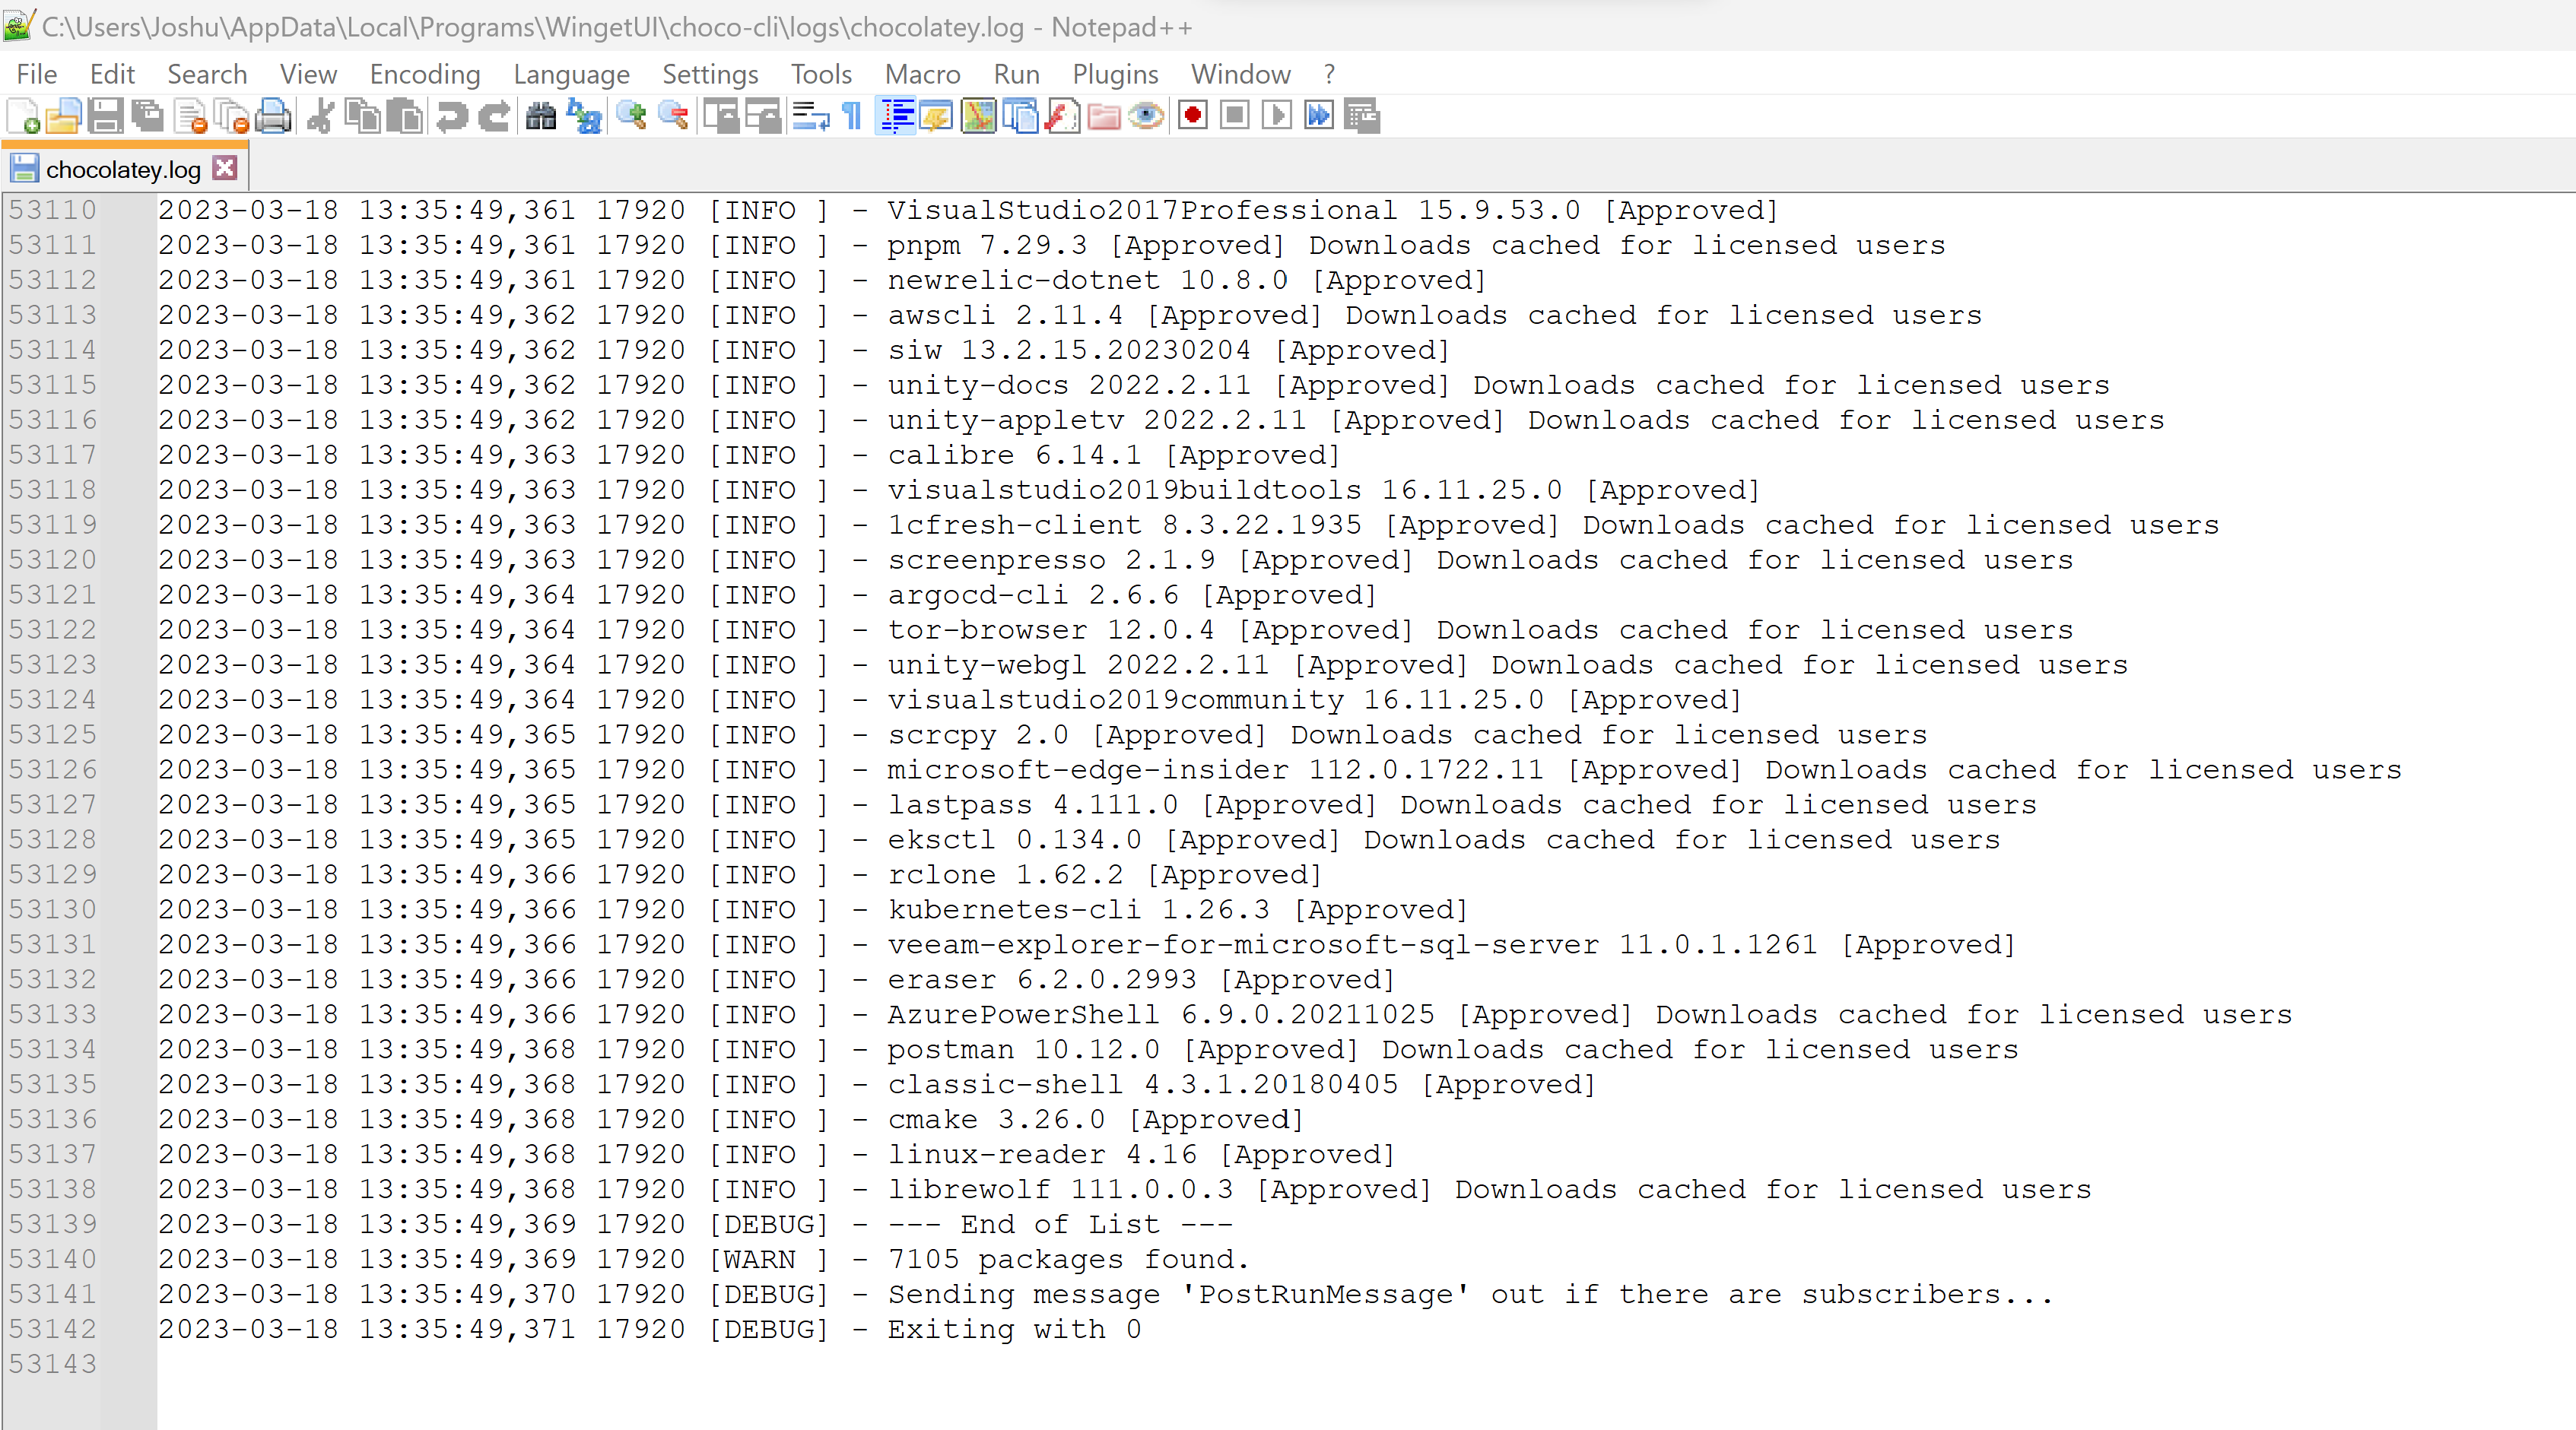
Task: Toggle Show all characters pilcrow icon
Action: pos(852,117)
